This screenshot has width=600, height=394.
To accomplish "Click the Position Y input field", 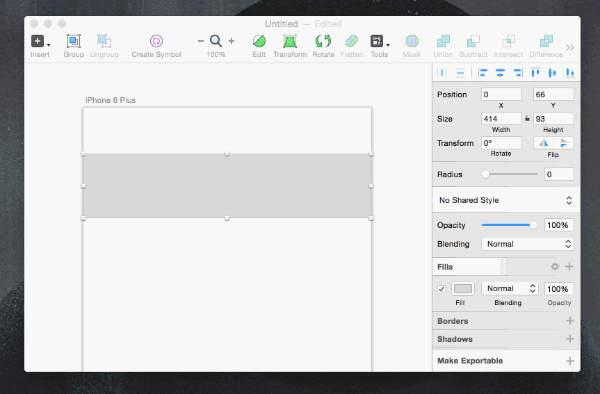I will click(x=553, y=95).
